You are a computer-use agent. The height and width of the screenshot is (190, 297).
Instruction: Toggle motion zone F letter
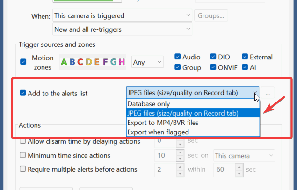(x=104, y=62)
